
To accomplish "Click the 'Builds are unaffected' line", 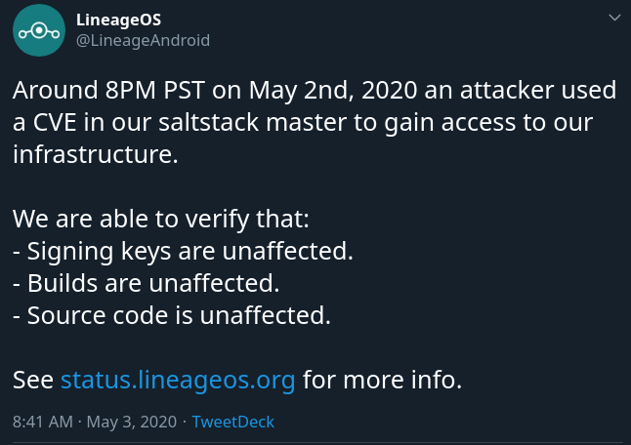I will point(147,283).
